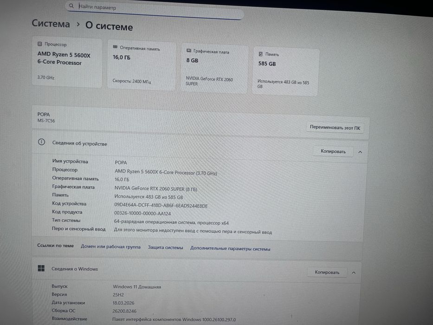The image size is (433, 325).
Task: Open 'Дополнительные параметры системы' link
Action: pos(230,249)
